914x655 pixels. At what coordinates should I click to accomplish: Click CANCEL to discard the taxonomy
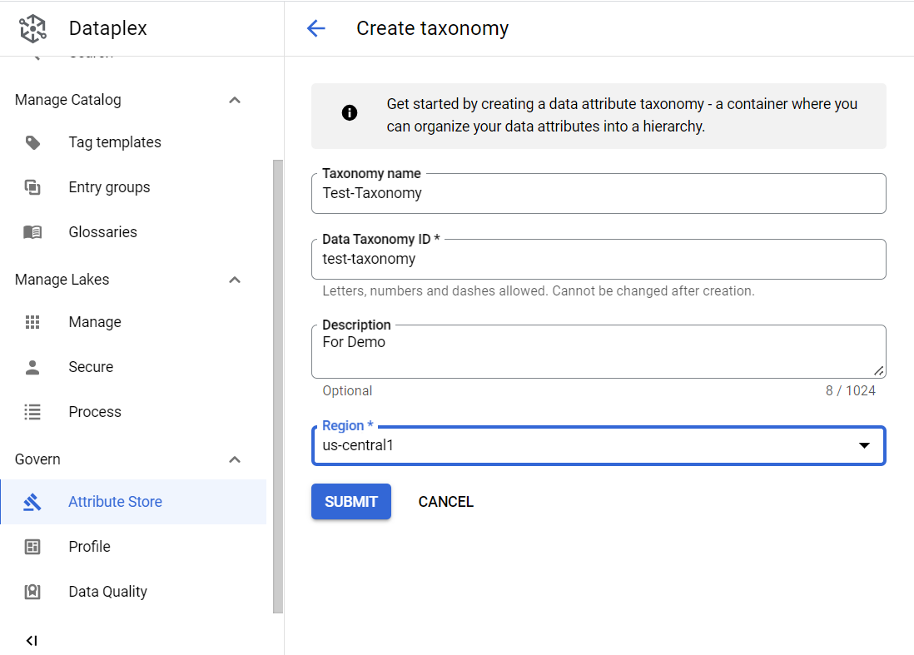click(x=445, y=501)
